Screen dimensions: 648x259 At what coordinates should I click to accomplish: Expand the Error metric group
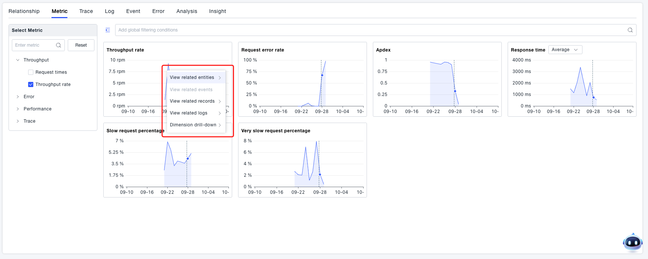[18, 97]
